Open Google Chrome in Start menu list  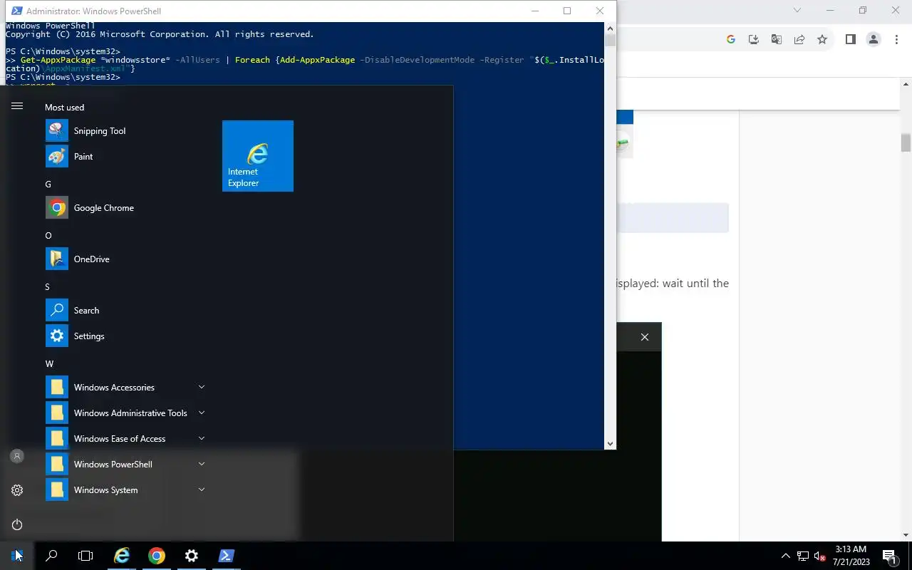click(x=125, y=208)
